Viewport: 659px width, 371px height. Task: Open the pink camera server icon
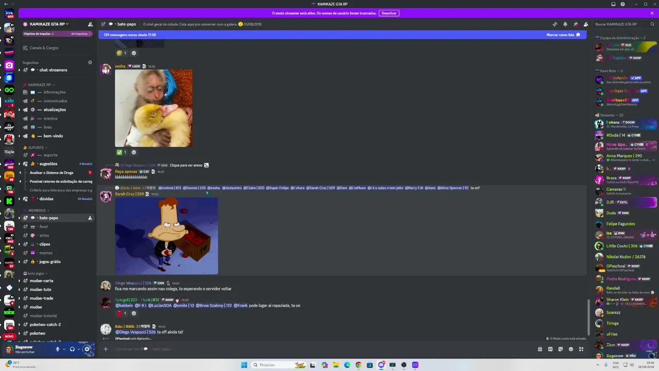(x=9, y=65)
